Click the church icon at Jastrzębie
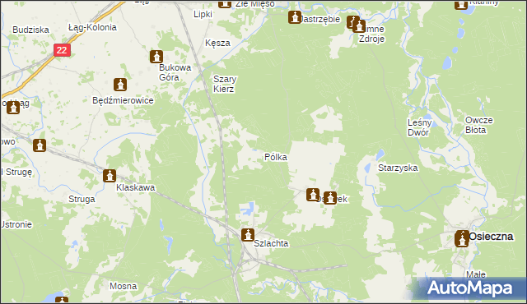Viewport: 527px width, 304px height. [295, 17]
